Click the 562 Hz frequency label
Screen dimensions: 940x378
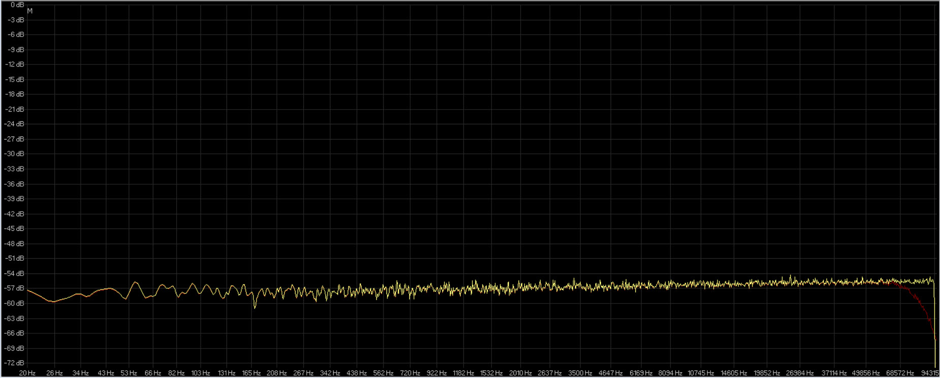point(383,373)
